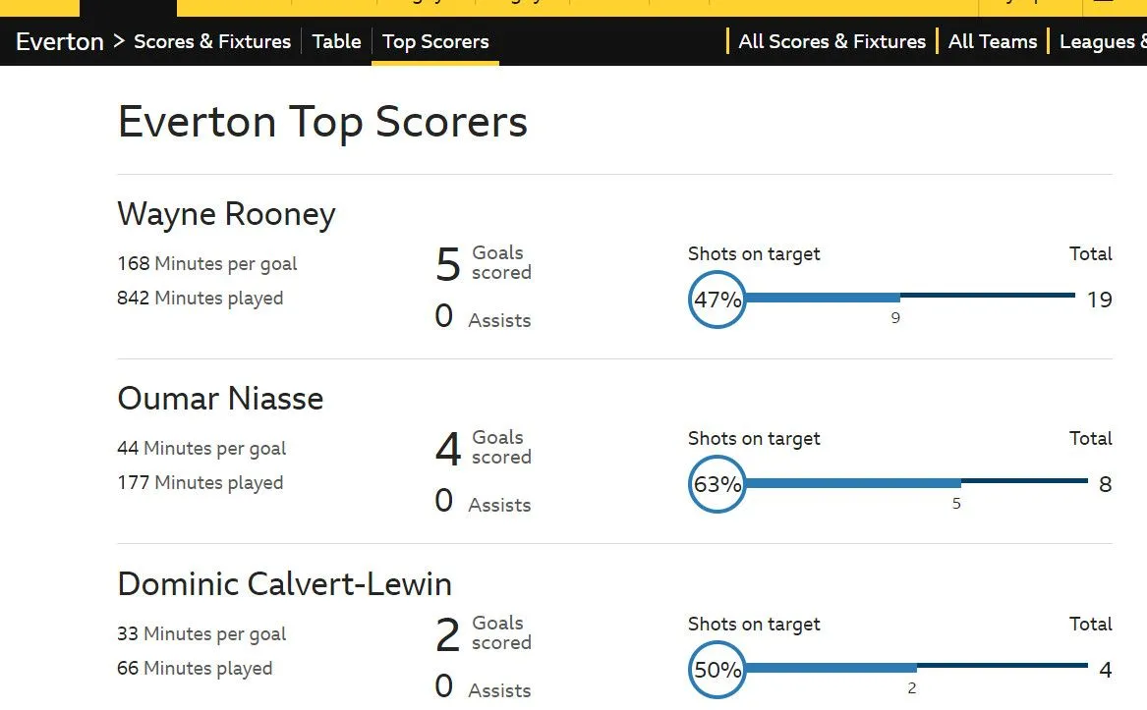Click the Everton team link

60,41
